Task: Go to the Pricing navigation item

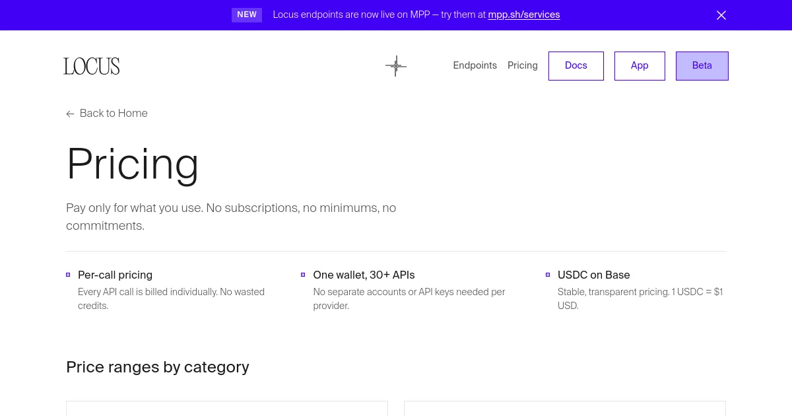Action: pos(523,65)
